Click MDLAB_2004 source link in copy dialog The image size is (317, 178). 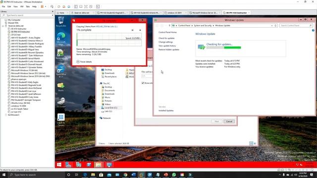pos(102,26)
